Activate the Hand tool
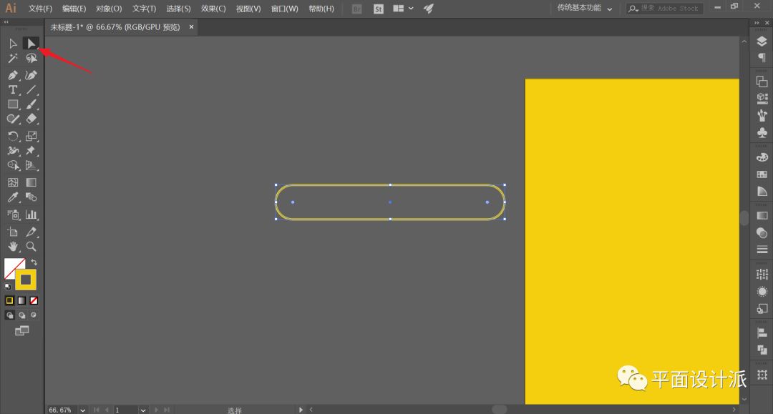The image size is (773, 414). click(13, 247)
